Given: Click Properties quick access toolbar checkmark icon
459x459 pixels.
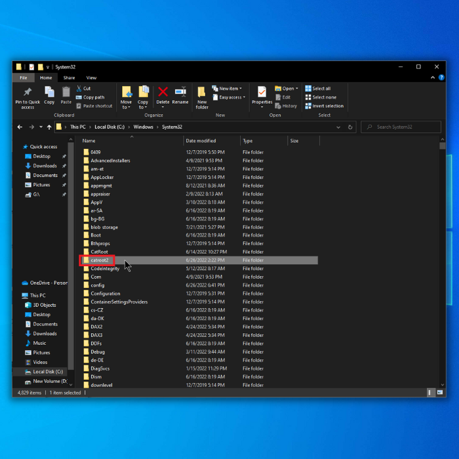Looking at the screenshot, I should pos(31,67).
